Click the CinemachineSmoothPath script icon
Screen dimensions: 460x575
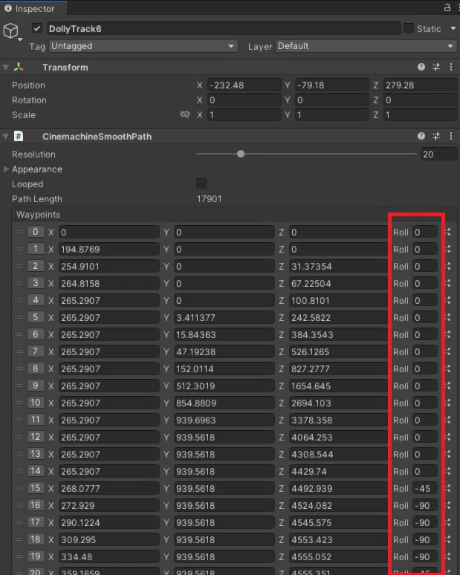point(19,136)
